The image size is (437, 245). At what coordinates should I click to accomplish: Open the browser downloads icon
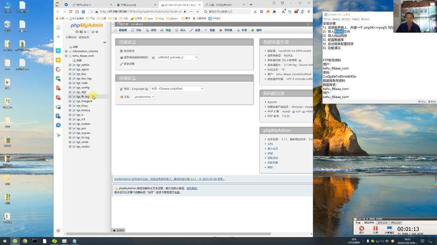tap(283, 12)
